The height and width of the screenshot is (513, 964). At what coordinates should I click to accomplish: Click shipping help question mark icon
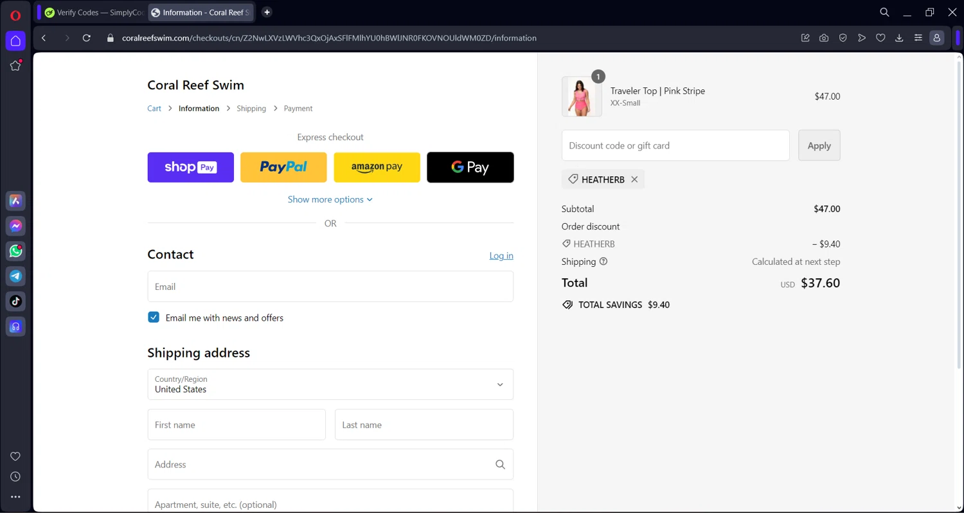603,262
